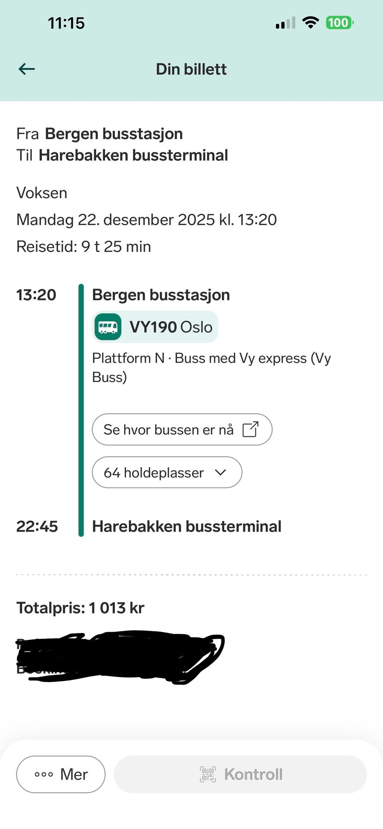Tap the green route timeline line

point(81,410)
